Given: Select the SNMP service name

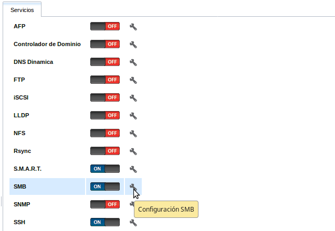Looking at the screenshot, I should tap(22, 204).
